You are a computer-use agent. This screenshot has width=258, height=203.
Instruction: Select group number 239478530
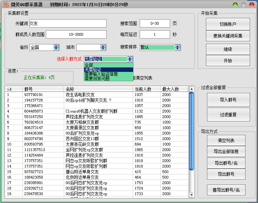click(33, 194)
